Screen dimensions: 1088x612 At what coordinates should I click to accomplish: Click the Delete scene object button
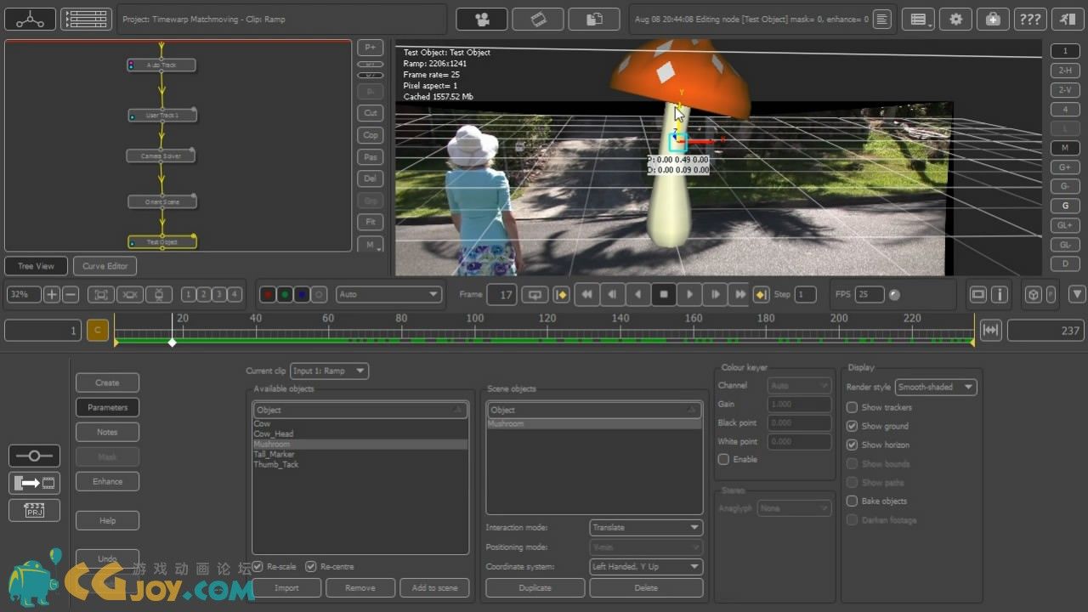(646, 587)
